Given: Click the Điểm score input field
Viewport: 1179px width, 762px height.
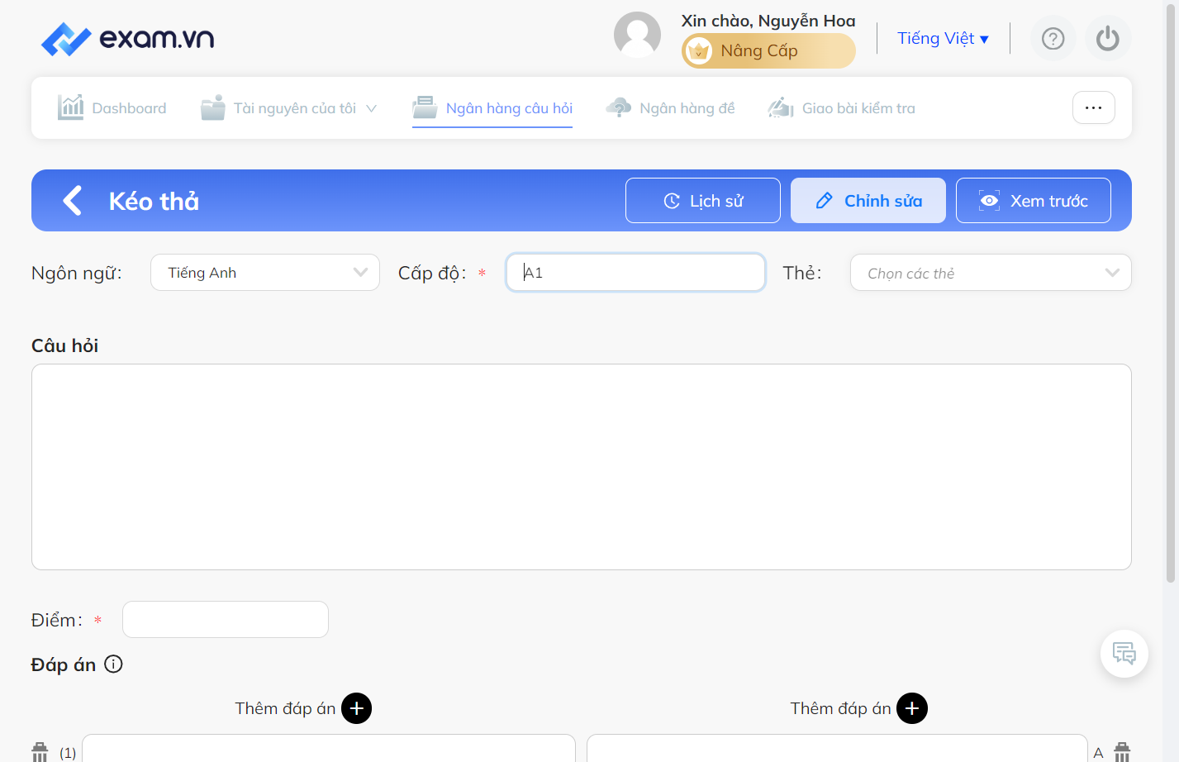Looking at the screenshot, I should [x=225, y=619].
